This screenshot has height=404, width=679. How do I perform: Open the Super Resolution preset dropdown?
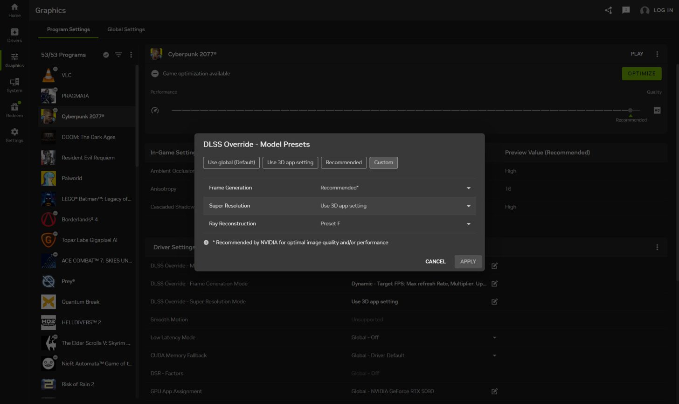[395, 206]
